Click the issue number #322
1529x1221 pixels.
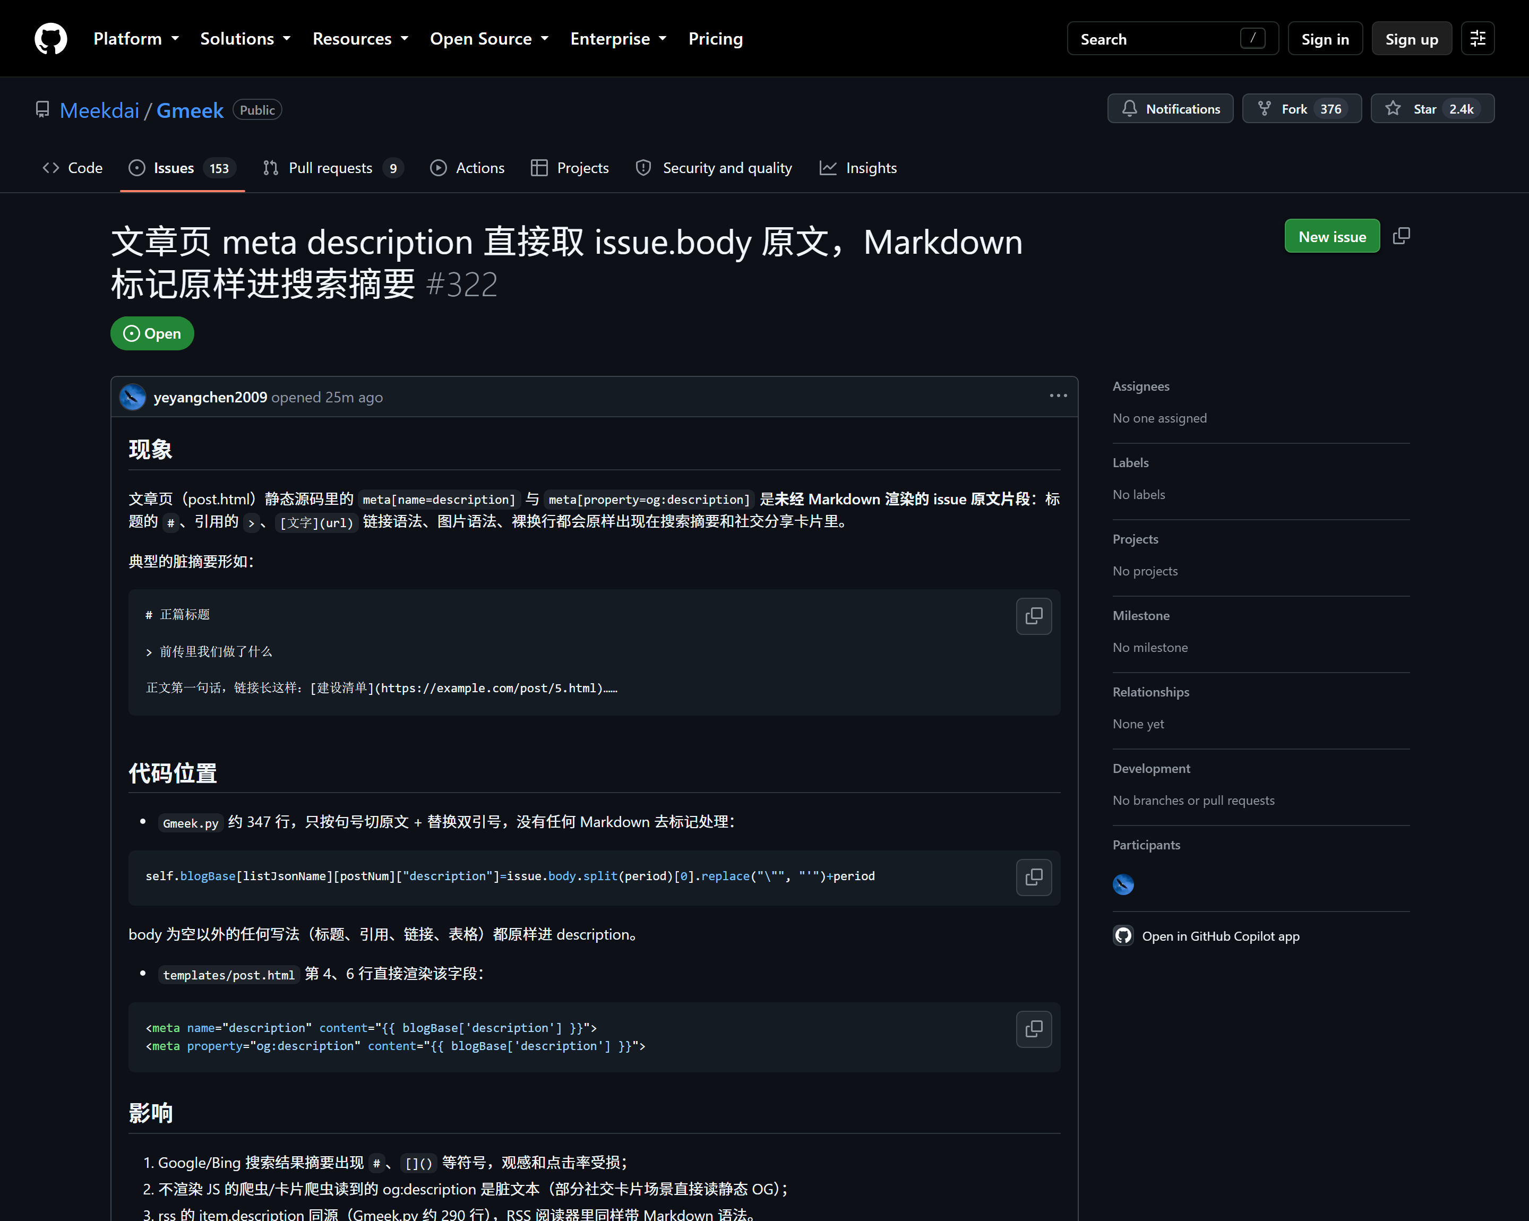click(462, 285)
